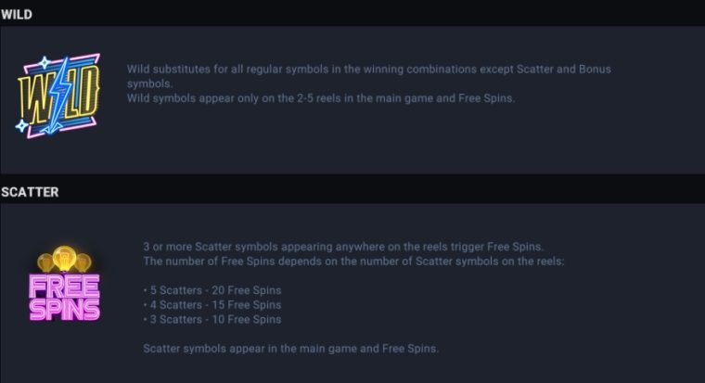Screen dimensions: 705x383
Task: Click the "3 or more Scatter symbols" sentence
Action: 343,247
